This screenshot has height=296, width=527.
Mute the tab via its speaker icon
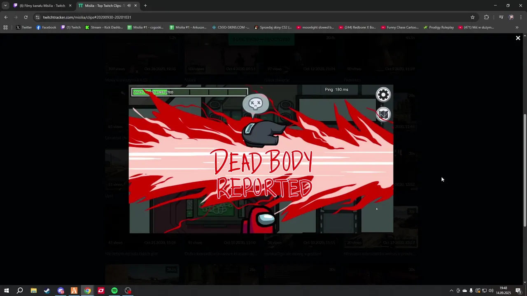[129, 6]
